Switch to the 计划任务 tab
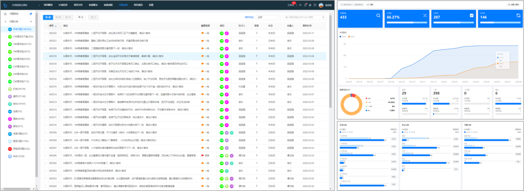This screenshot has height=191, width=524. tap(63, 5)
